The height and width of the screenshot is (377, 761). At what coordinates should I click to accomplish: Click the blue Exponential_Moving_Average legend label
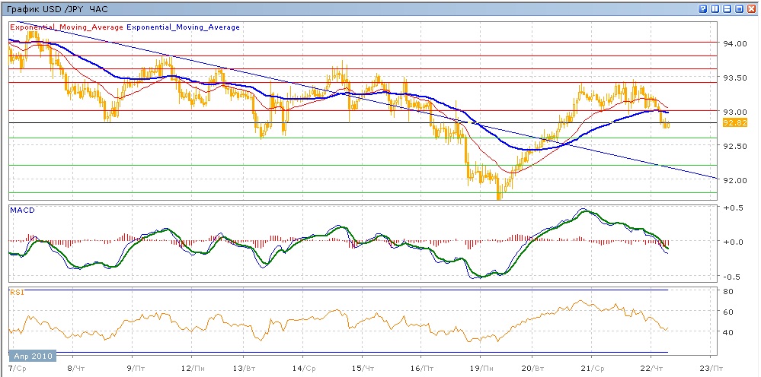click(x=183, y=27)
